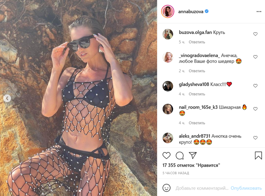This screenshot has height=196, width=265.
Task: Open the comment speech bubble icon
Action: 180,155
